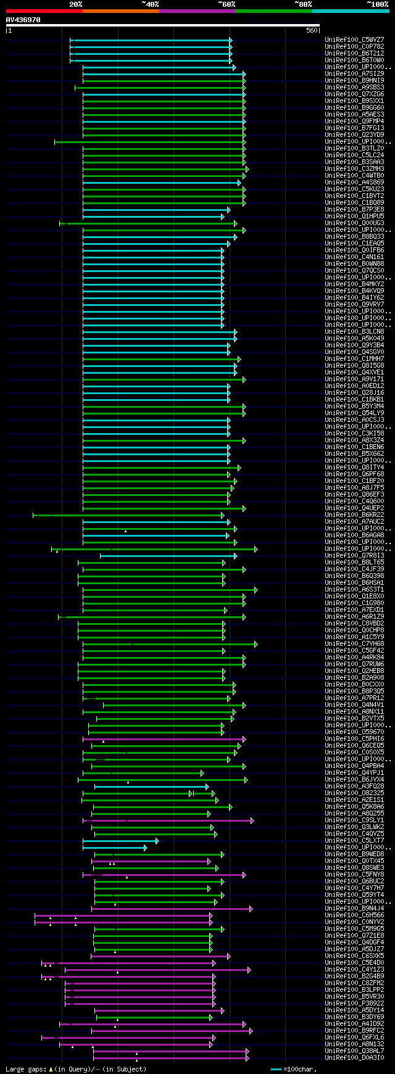
Task: Click hit label UniRef100_B3LCN8
Action: (x=354, y=331)
